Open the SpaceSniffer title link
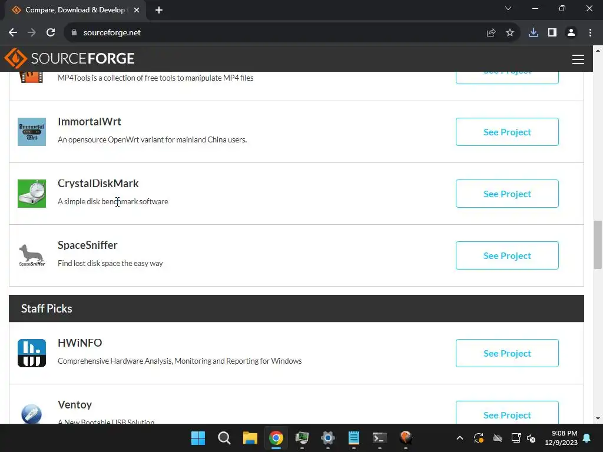The width and height of the screenshot is (603, 452). coord(87,245)
